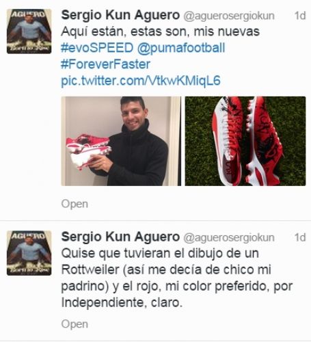Expand the first tweet with Open
The height and width of the screenshot is (342, 311).
tap(75, 204)
